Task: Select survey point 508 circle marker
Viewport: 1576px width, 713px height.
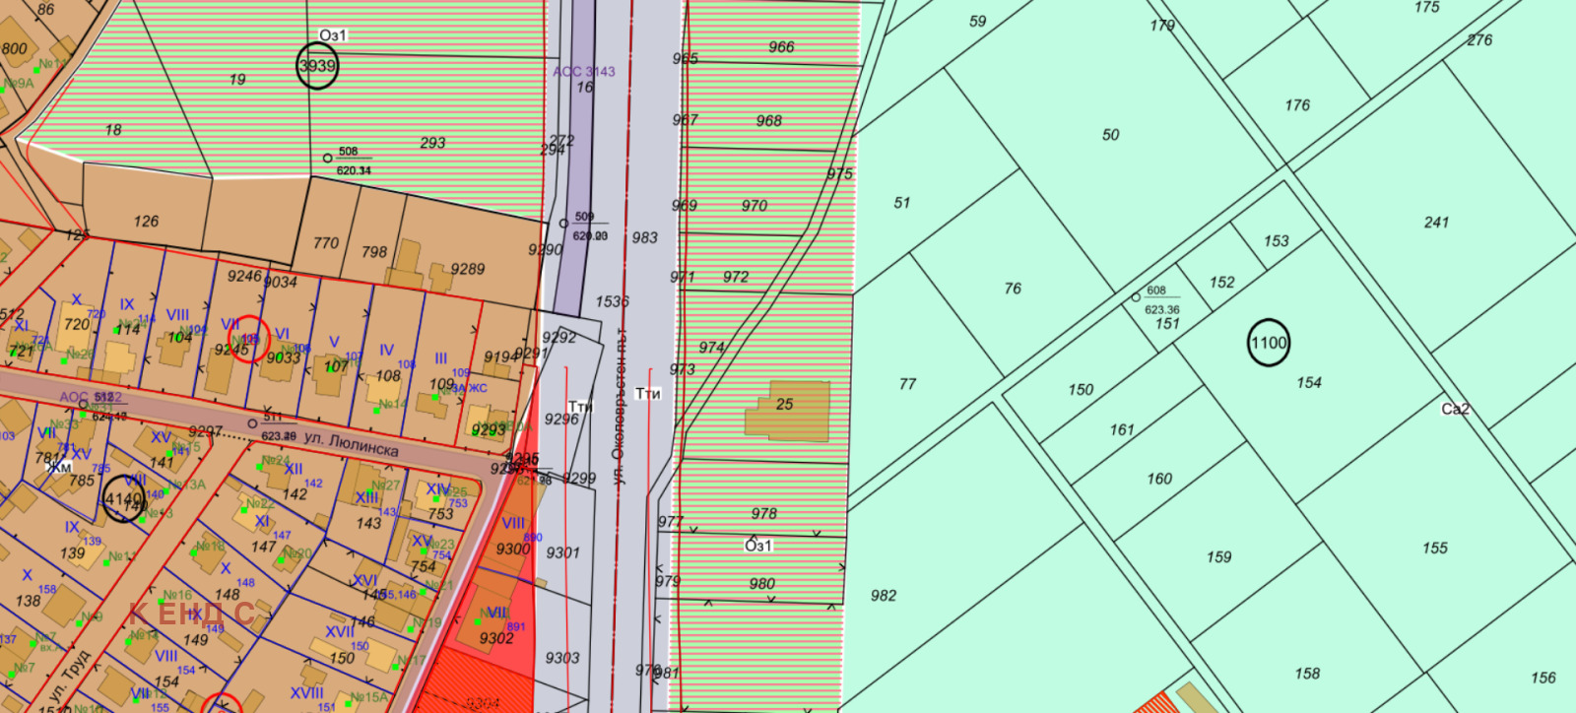Action: tap(328, 158)
